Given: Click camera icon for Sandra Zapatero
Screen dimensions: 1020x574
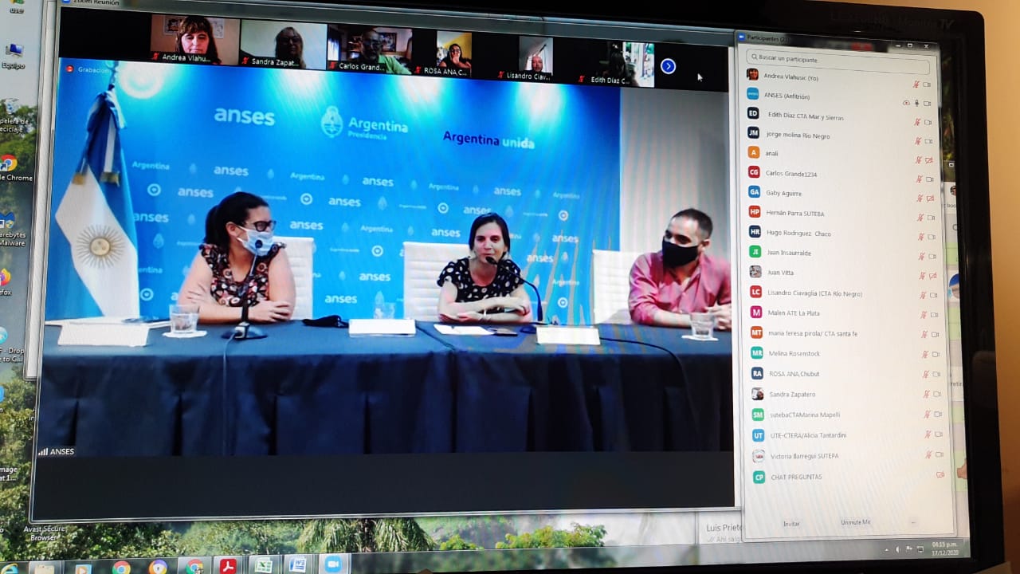Looking at the screenshot, I should point(937,395).
